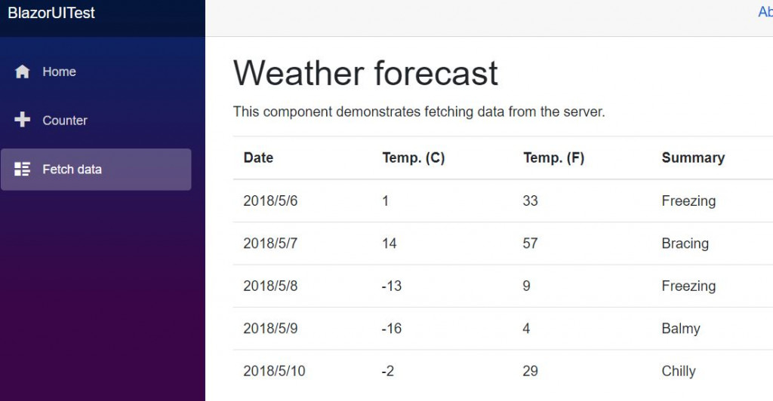Click the Balmy summary cell
Viewport: 773px width, 401px height.
(x=681, y=329)
